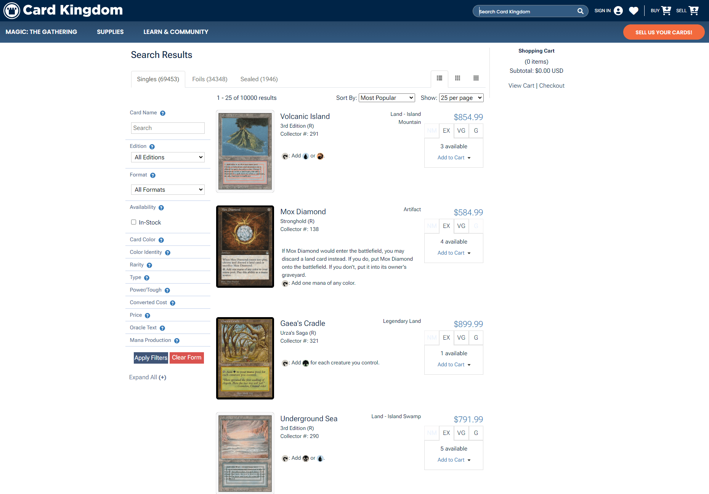Viewport: 709px width, 494px height.
Task: Open the Gaea's Cradle card thumbnail
Action: coord(245,358)
